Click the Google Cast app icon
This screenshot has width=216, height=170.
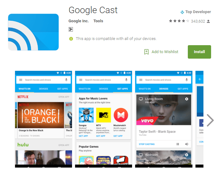pyautogui.click(x=33, y=32)
